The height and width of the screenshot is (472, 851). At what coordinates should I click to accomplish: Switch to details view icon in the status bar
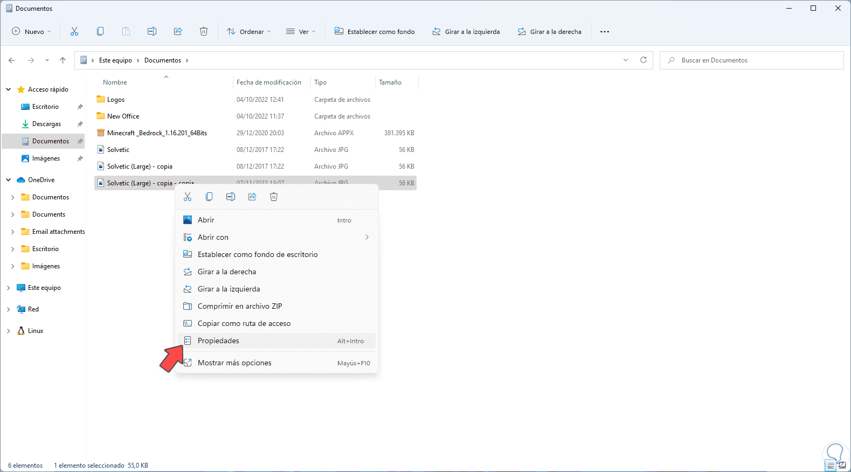[831, 466]
